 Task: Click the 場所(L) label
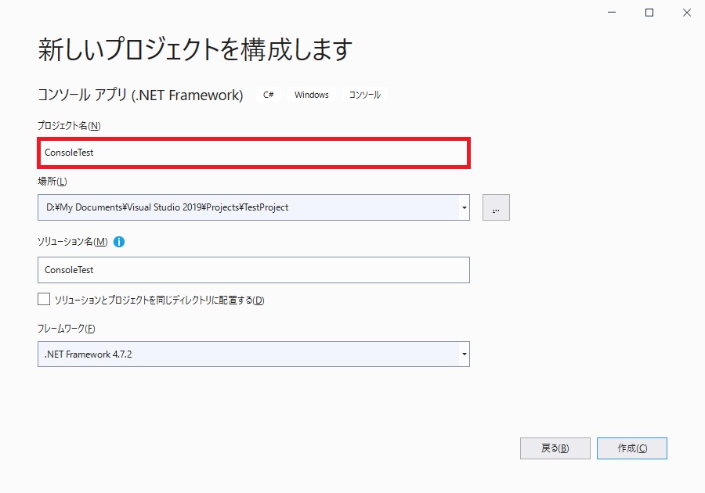[52, 182]
